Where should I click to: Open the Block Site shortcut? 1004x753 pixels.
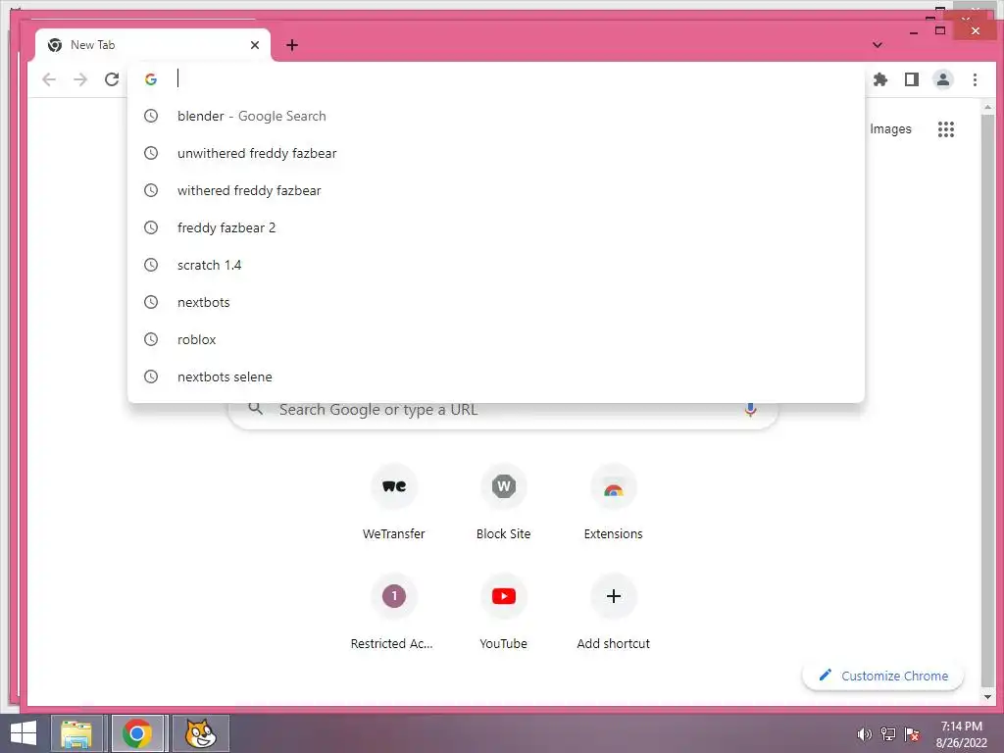pos(503,503)
